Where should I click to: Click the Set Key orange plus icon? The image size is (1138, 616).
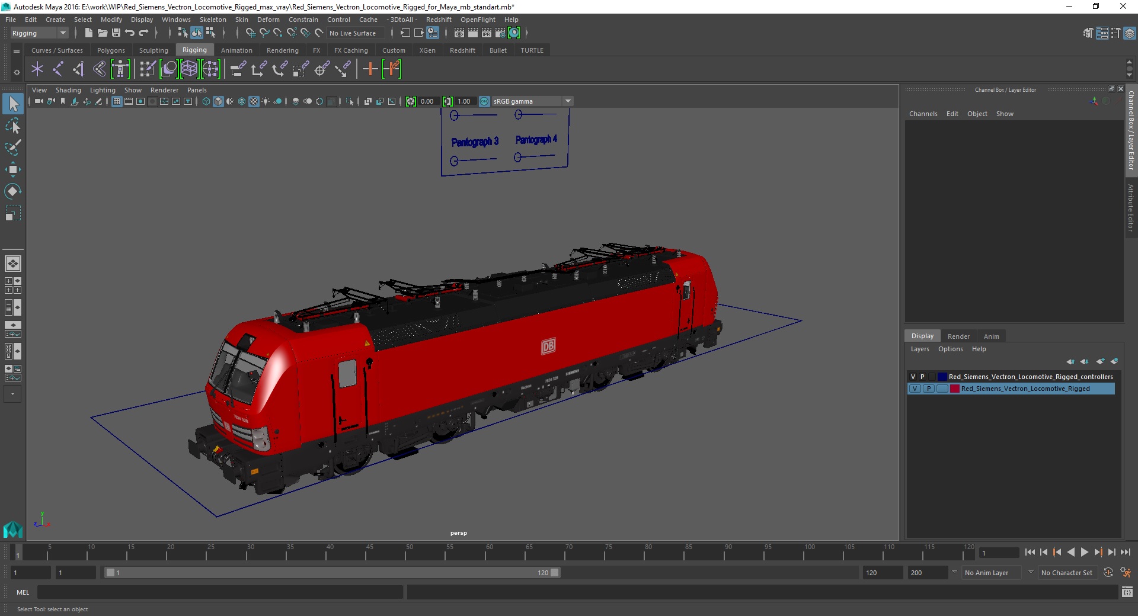370,69
